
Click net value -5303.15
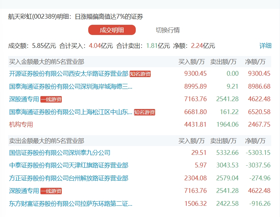coord(258,153)
